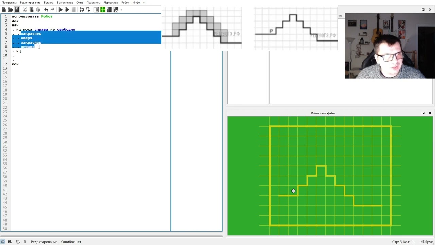
Task: Click the вверх command line
Action: tap(27, 38)
